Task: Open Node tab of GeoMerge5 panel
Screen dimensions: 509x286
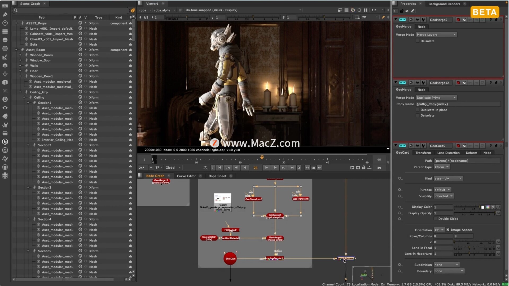Action: point(422,27)
